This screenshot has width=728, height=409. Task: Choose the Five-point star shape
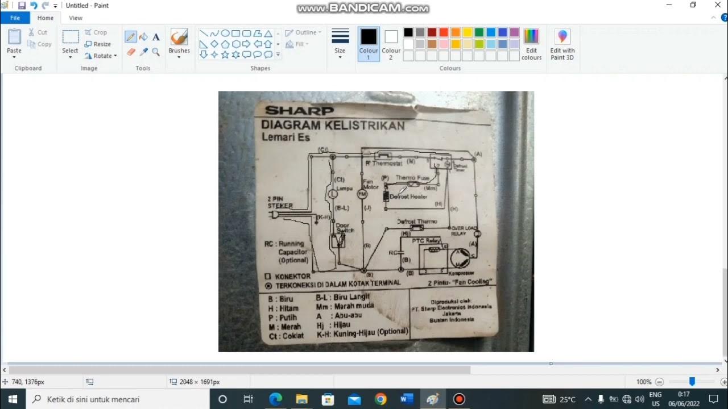(x=225, y=55)
